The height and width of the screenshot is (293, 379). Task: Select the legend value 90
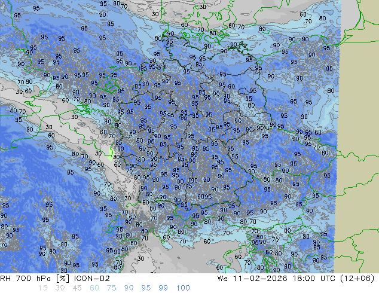coord(129,288)
